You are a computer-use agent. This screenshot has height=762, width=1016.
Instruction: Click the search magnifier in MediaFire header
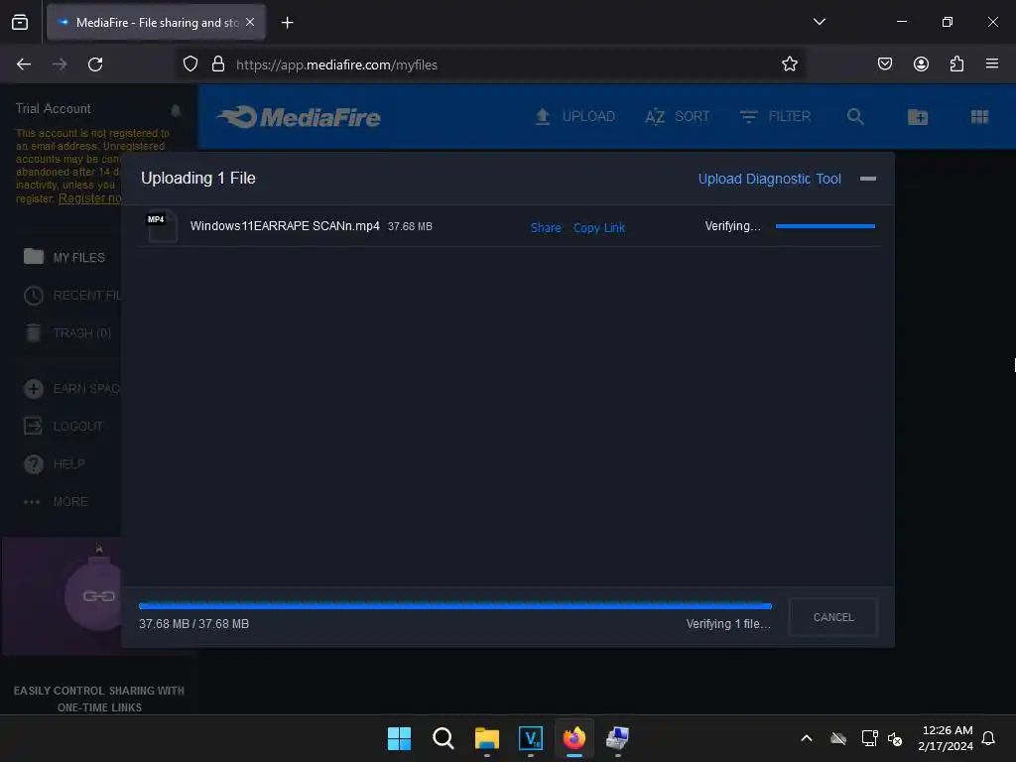click(855, 117)
